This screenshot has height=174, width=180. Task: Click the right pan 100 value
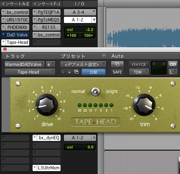(x=88, y=36)
